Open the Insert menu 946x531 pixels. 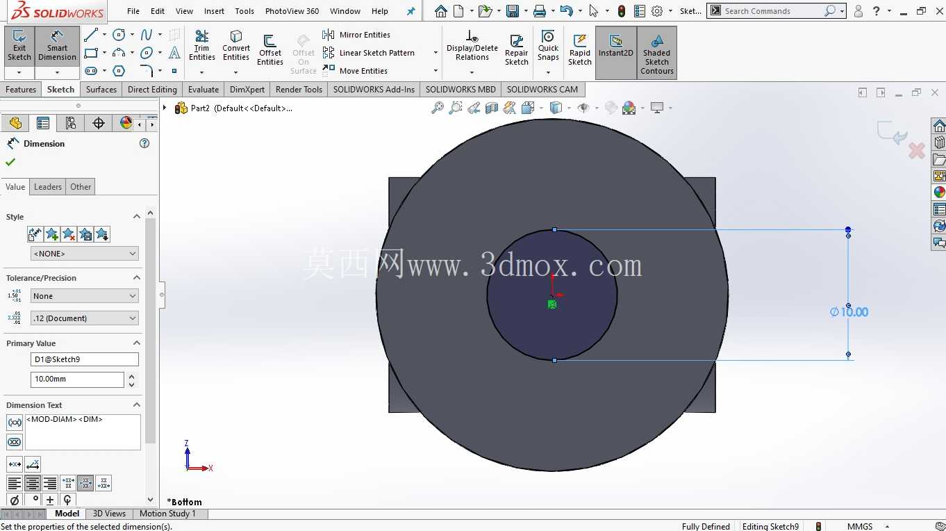(x=214, y=11)
